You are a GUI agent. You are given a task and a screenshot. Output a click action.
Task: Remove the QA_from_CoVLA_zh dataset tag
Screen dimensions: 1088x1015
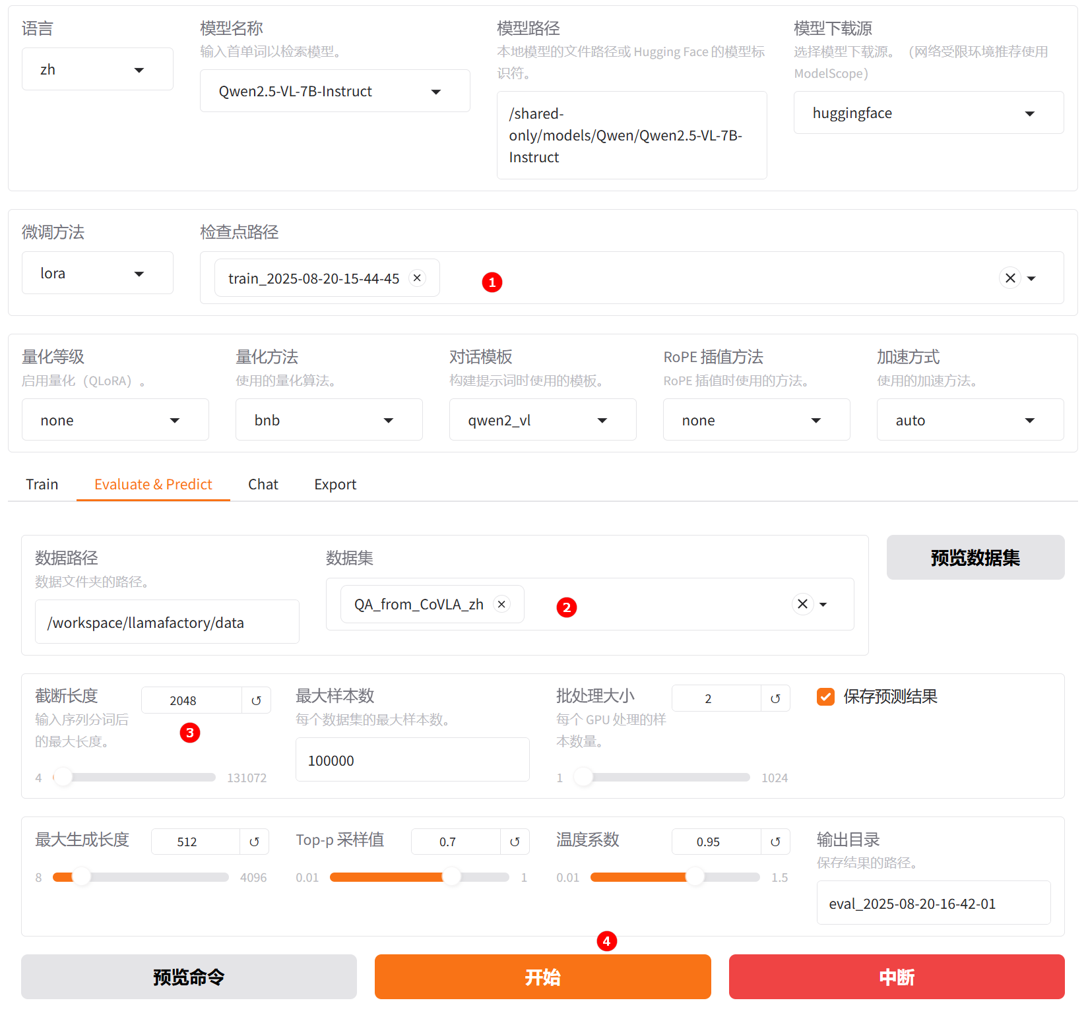click(x=501, y=604)
